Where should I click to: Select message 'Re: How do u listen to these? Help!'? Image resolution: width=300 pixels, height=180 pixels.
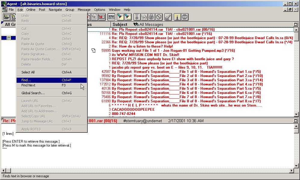[142, 46]
